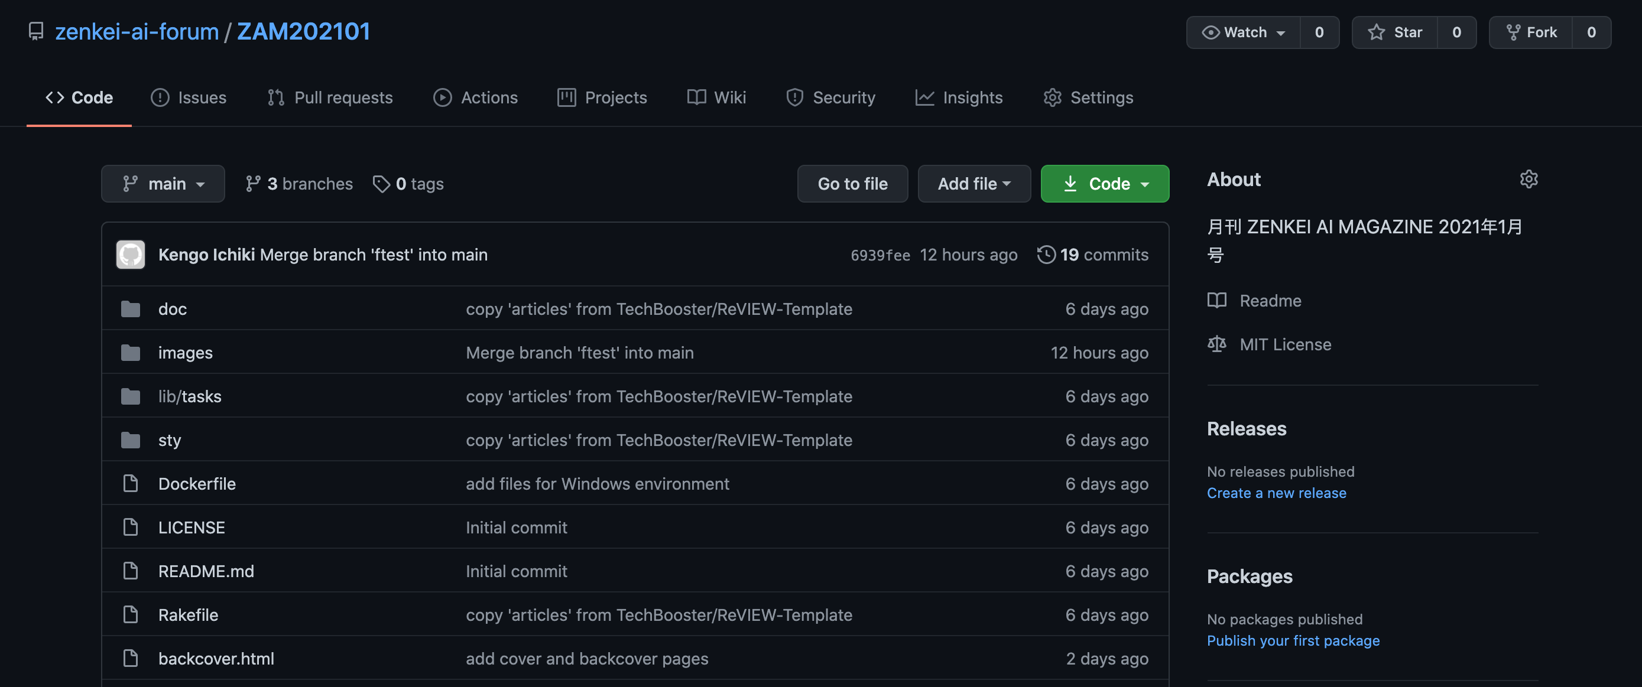The image size is (1642, 687).
Task: Open the watchers count showing 0
Action: coord(1319,32)
